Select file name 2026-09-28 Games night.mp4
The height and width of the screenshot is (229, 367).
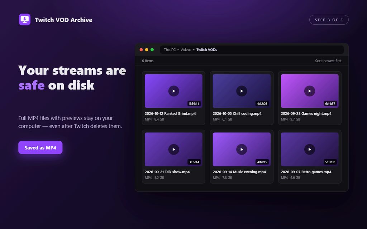(x=306, y=113)
